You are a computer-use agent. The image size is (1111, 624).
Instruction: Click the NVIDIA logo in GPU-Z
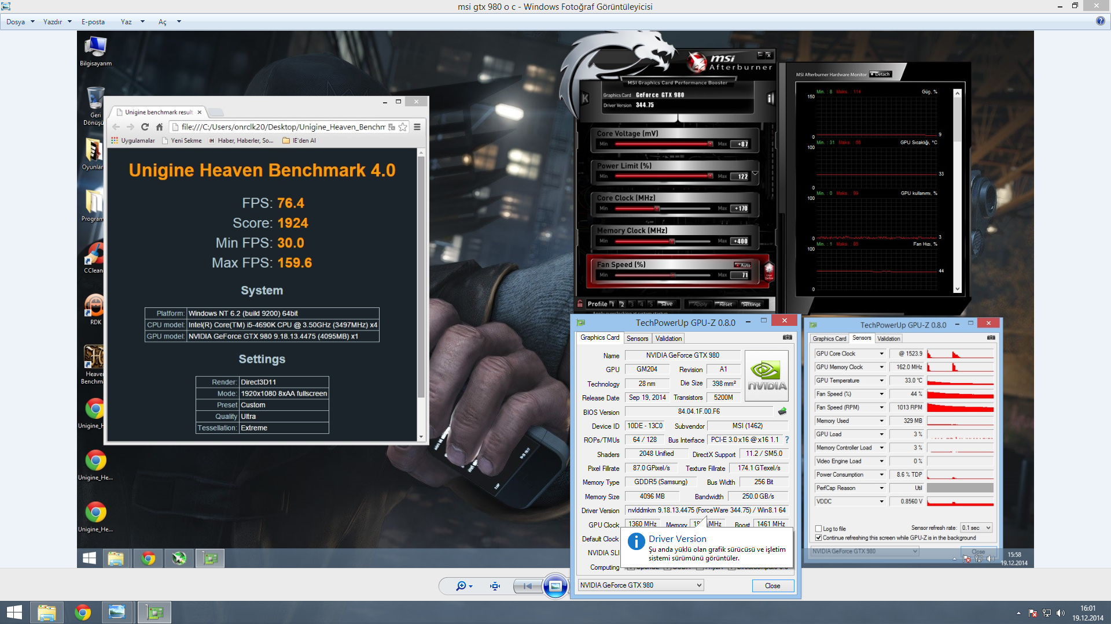click(767, 376)
